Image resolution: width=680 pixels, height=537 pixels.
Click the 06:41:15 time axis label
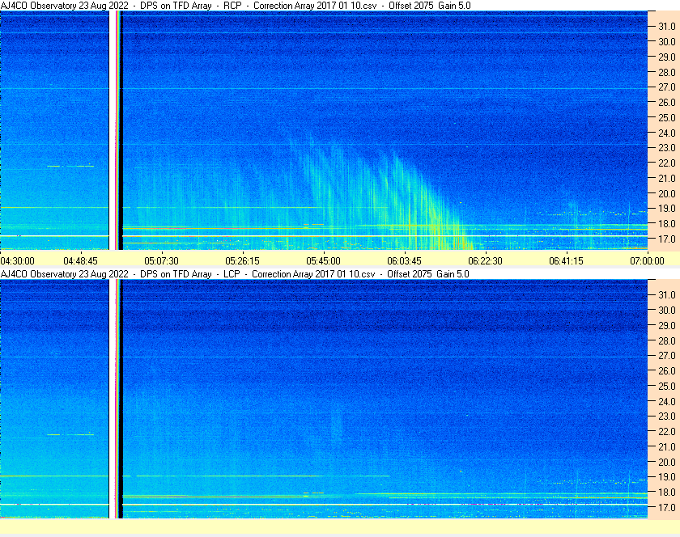(x=567, y=261)
